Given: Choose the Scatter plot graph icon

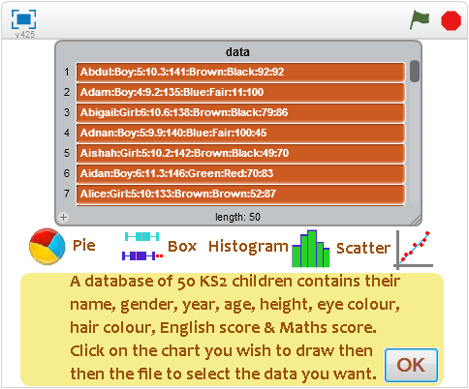Looking at the screenshot, I should click(414, 250).
